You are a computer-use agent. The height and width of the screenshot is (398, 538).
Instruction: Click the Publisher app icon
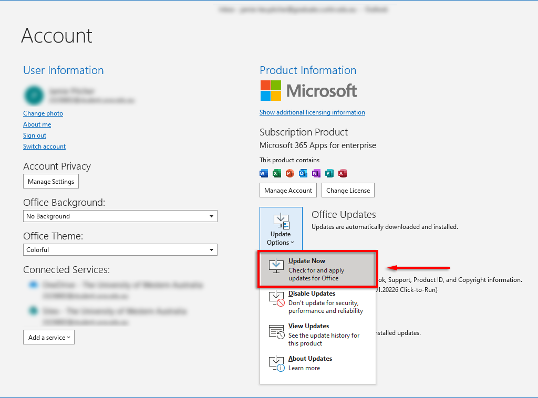tap(329, 173)
